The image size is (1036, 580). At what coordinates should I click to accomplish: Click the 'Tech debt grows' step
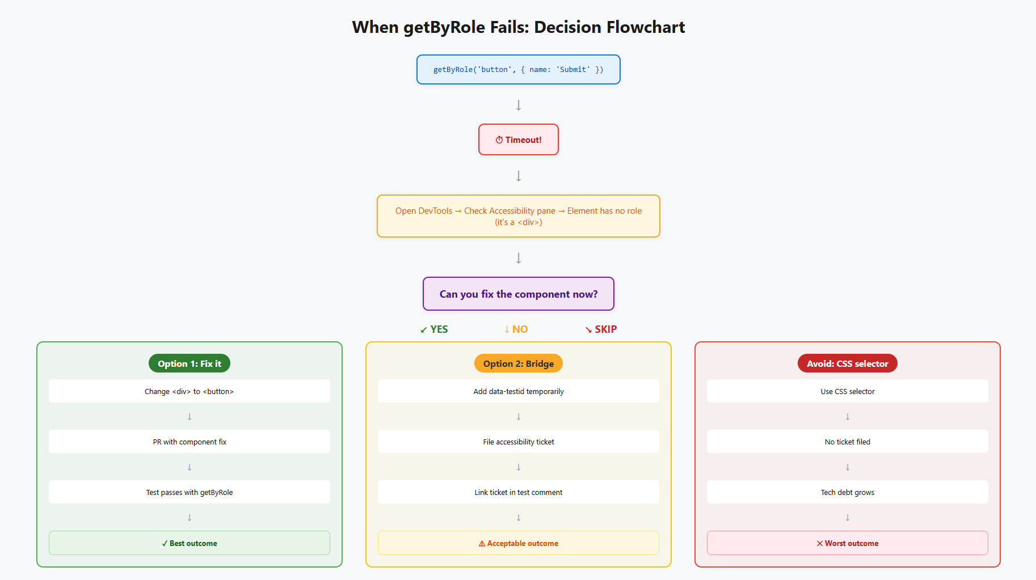[847, 492]
